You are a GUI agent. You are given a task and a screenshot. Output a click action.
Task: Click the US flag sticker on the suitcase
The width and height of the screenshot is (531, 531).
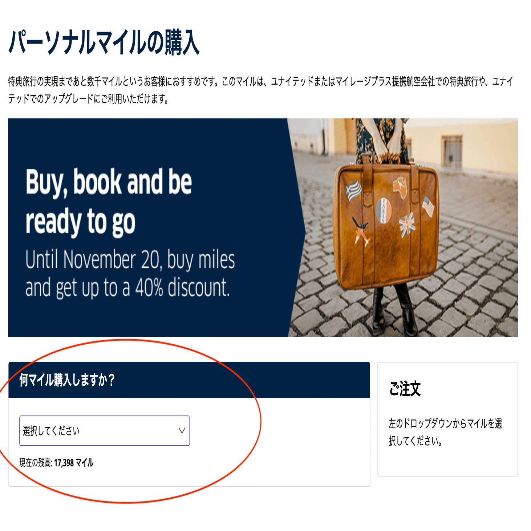coord(428,206)
